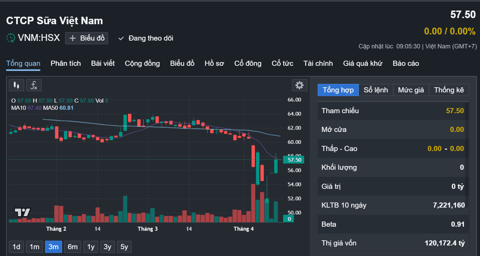This screenshot has height=256, width=480.
Task: Click the Giá trị row
Action: (393, 186)
